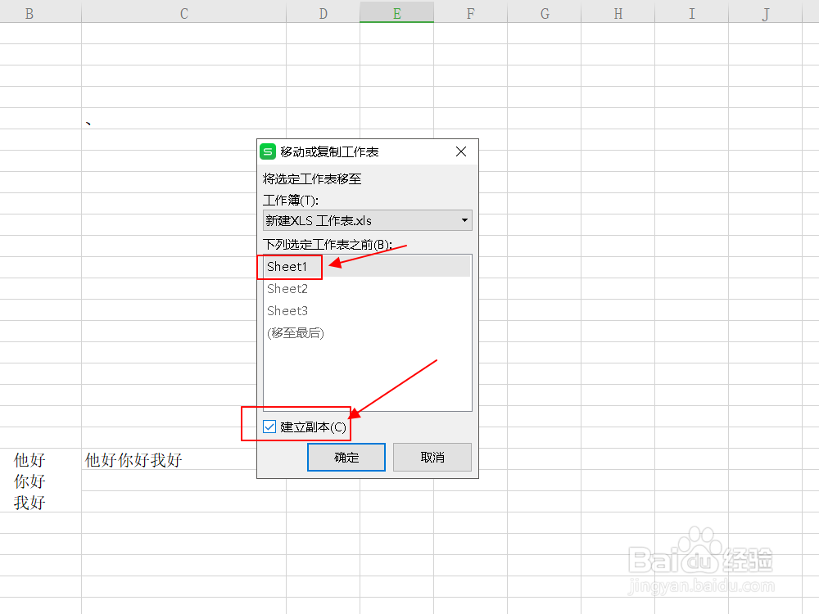Select column B header
Screen dimensions: 819x614
pos(41,11)
